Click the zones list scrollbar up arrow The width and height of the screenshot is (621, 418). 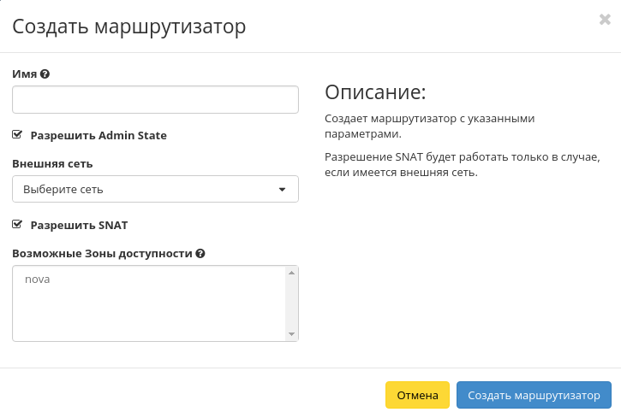pyautogui.click(x=291, y=273)
